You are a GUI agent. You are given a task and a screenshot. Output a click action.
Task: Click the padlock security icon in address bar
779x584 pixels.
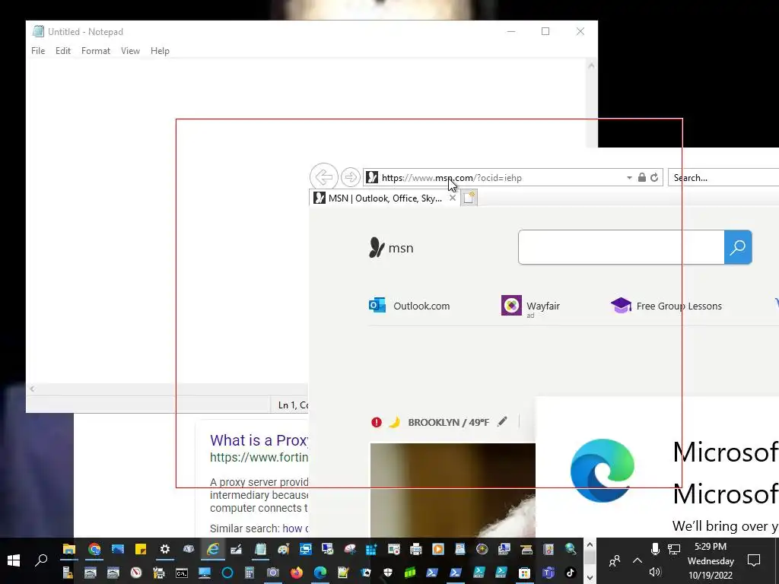(x=642, y=177)
